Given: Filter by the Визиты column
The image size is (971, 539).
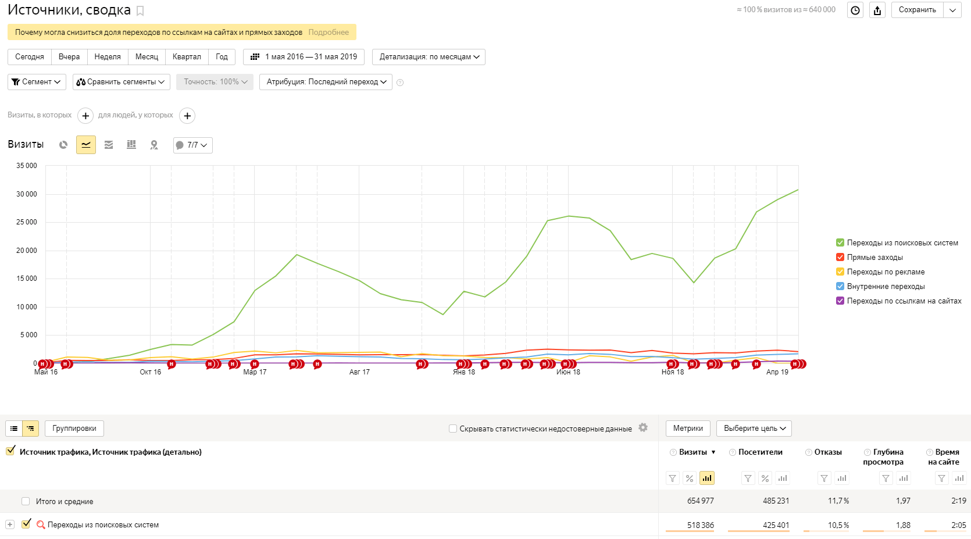Looking at the screenshot, I should pos(672,479).
